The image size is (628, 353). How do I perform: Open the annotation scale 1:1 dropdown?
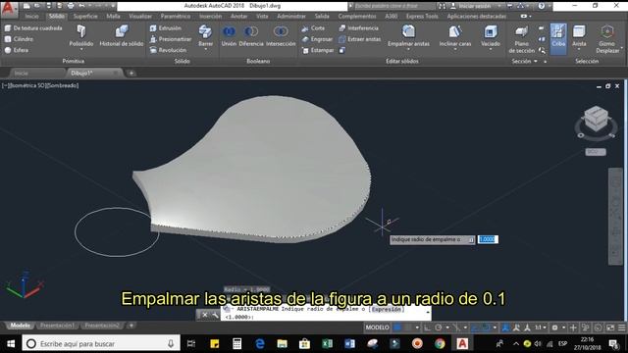point(541,328)
